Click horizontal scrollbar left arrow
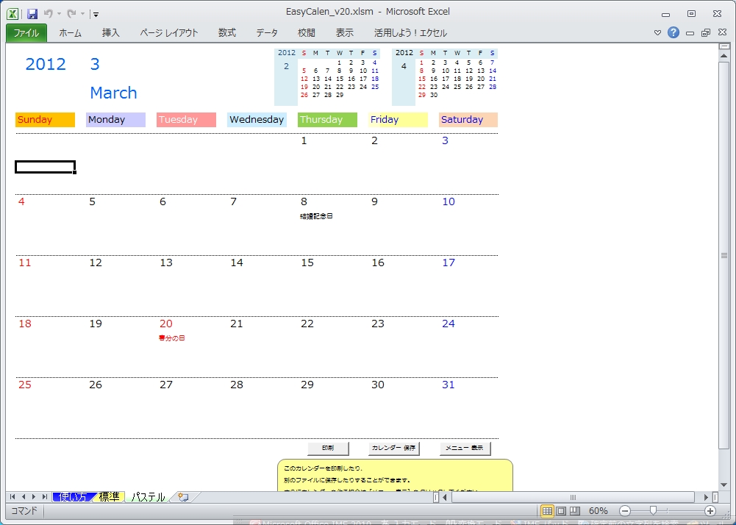This screenshot has height=525, width=736. click(445, 497)
